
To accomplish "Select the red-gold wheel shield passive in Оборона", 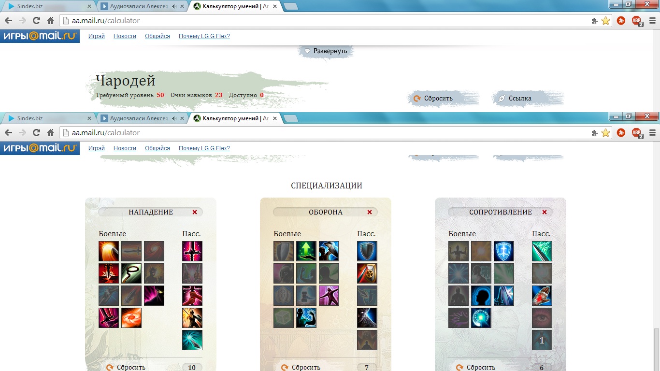I will (x=367, y=273).
